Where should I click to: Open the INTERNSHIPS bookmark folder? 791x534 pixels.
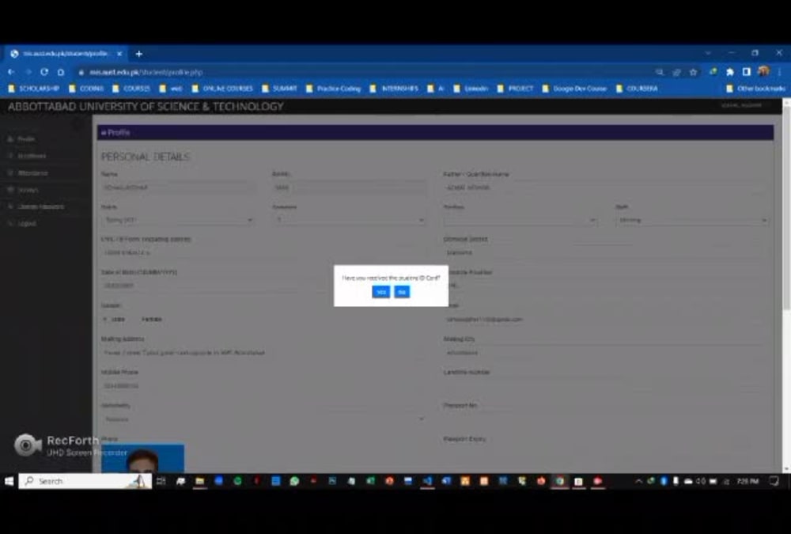click(x=394, y=89)
